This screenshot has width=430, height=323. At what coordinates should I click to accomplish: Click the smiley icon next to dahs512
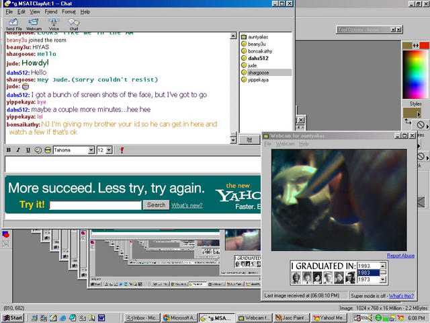pos(243,58)
